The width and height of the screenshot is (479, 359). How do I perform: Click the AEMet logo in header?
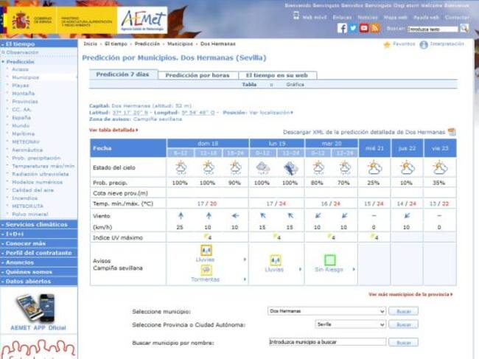[x=141, y=20]
